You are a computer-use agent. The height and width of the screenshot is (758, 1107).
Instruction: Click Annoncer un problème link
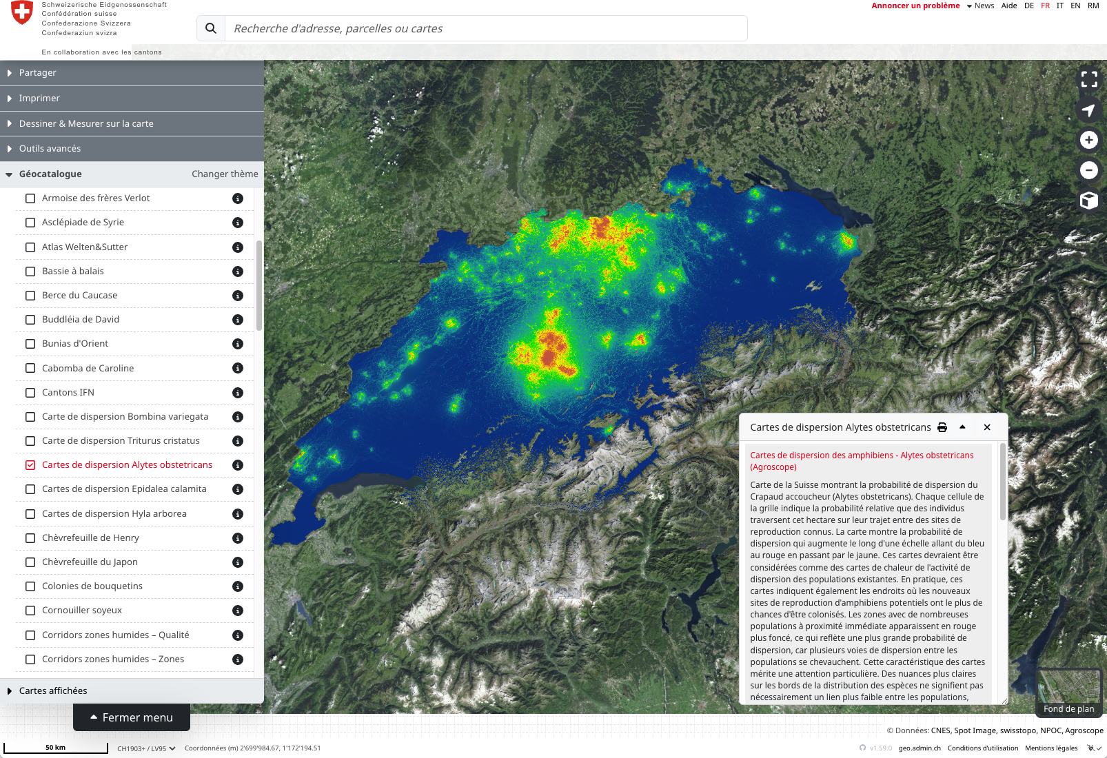[915, 6]
